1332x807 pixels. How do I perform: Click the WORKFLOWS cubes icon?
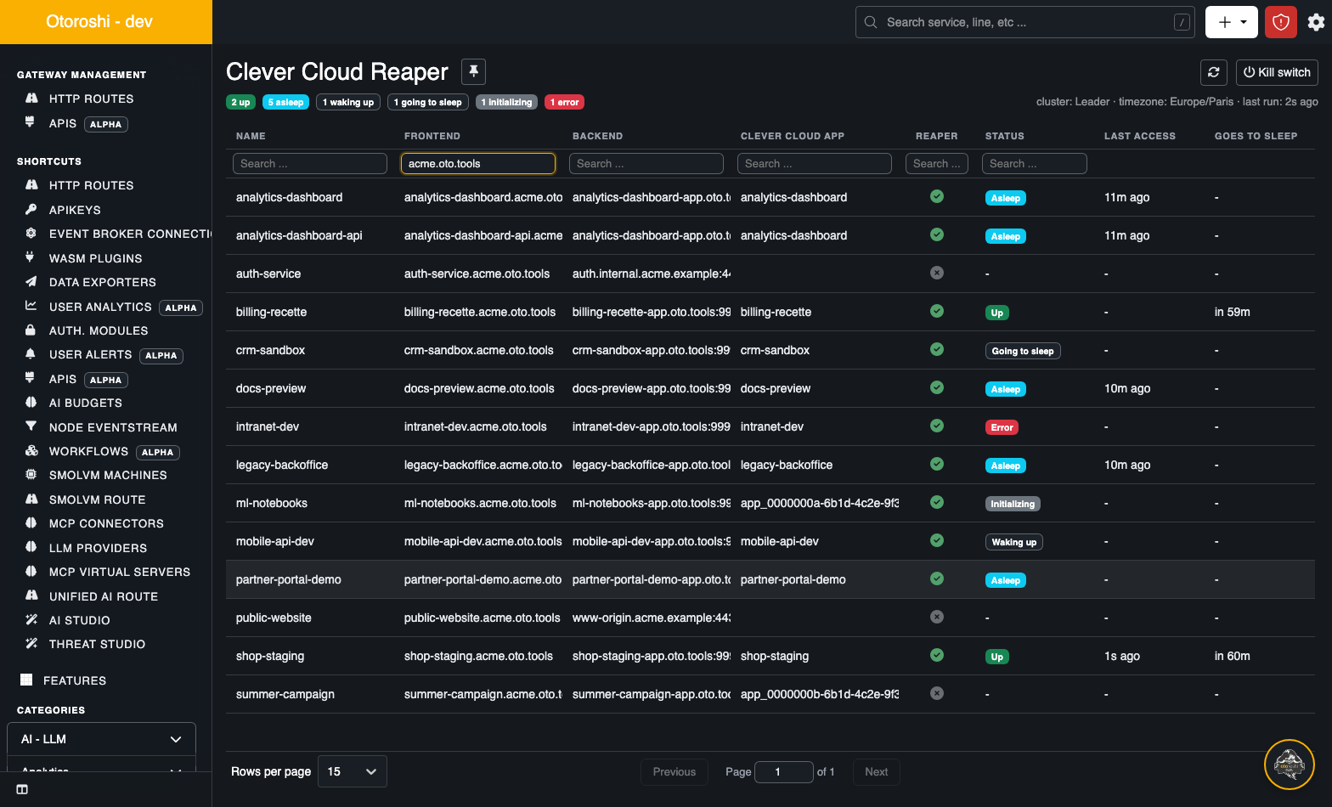(x=31, y=451)
